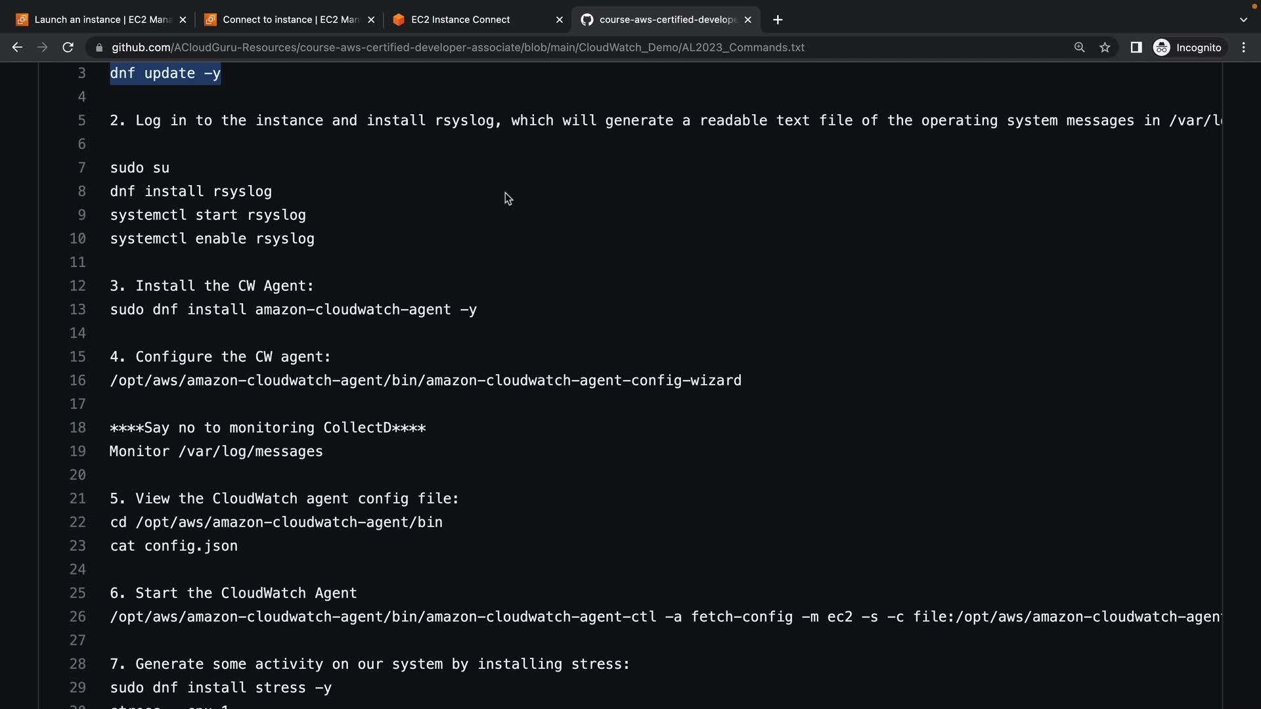Click line number 13 in the file
Viewport: 1261px width, 709px height.
point(77,309)
